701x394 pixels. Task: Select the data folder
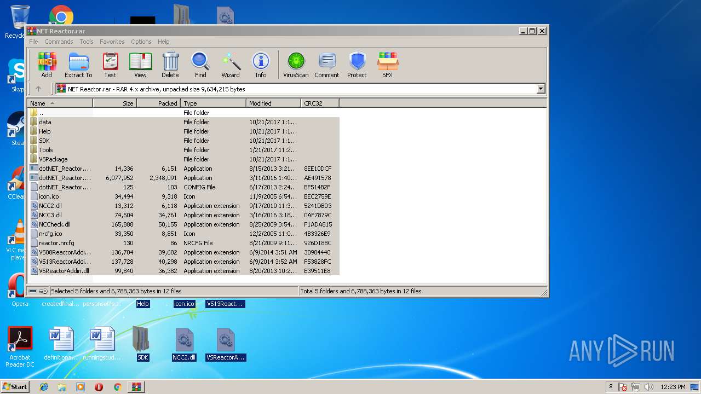point(183,122)
